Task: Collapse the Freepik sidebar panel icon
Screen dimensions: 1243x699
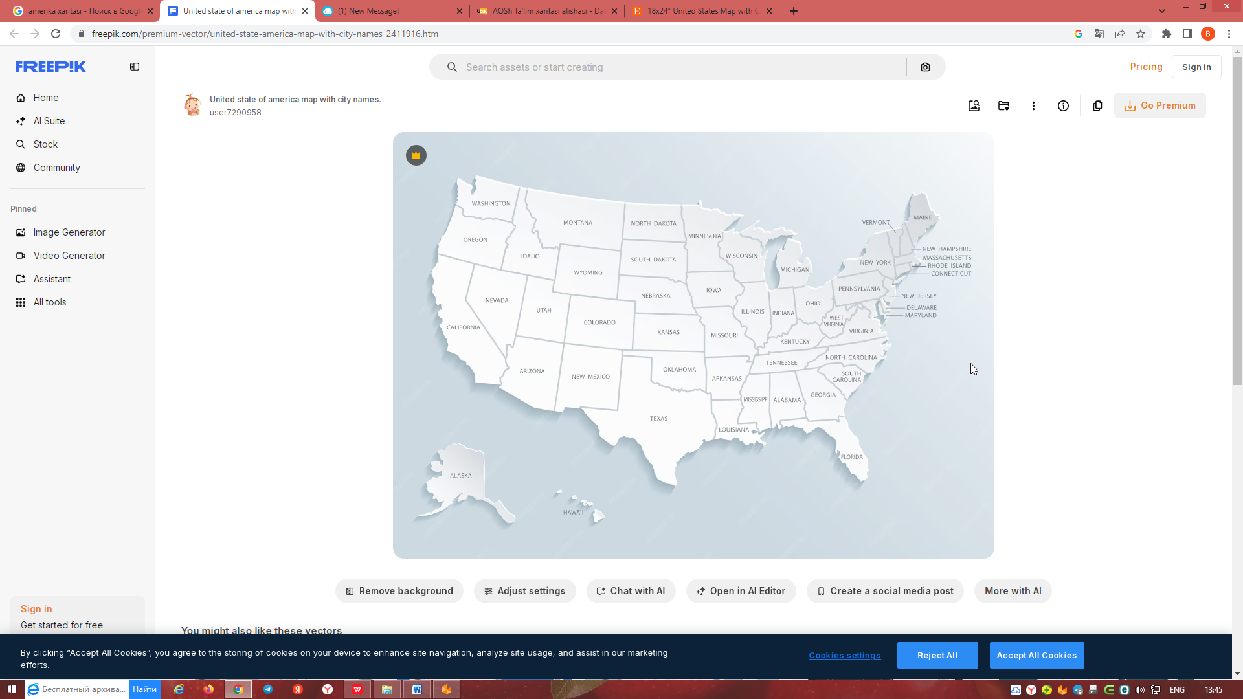Action: (x=135, y=67)
